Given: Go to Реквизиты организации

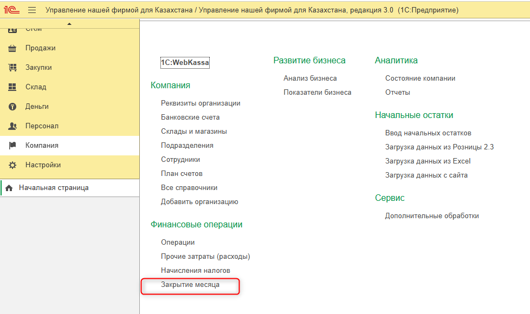Looking at the screenshot, I should coord(201,103).
